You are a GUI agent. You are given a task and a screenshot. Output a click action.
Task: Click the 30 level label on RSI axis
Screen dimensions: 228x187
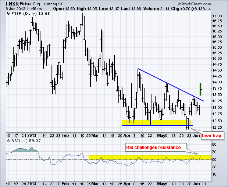pos(214,167)
